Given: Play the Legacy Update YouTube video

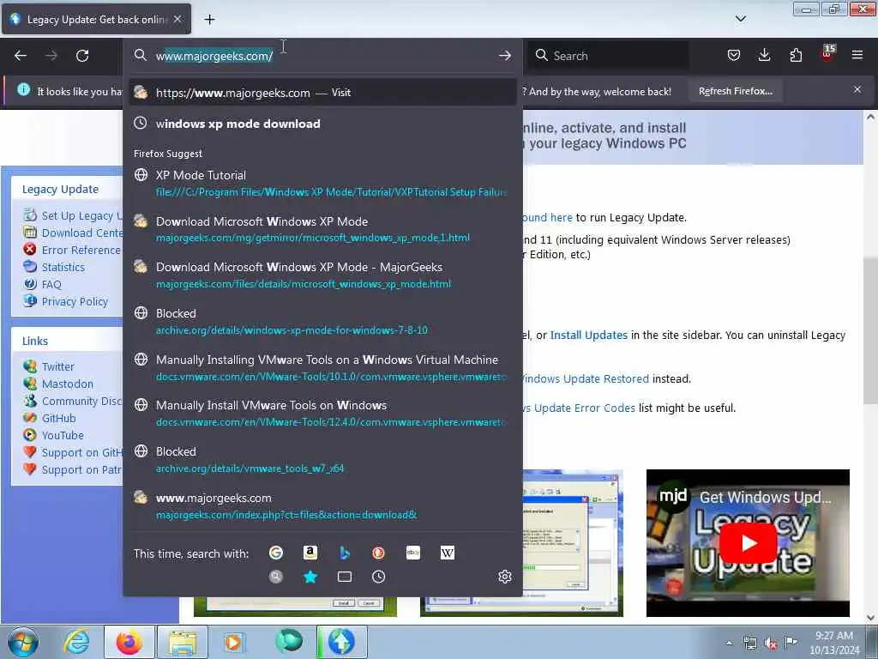Looking at the screenshot, I should pos(748,542).
